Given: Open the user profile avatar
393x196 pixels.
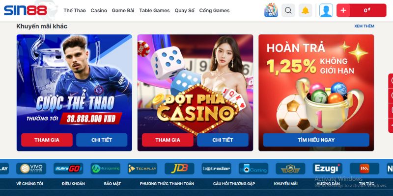Looking at the screenshot, I should point(326,10).
